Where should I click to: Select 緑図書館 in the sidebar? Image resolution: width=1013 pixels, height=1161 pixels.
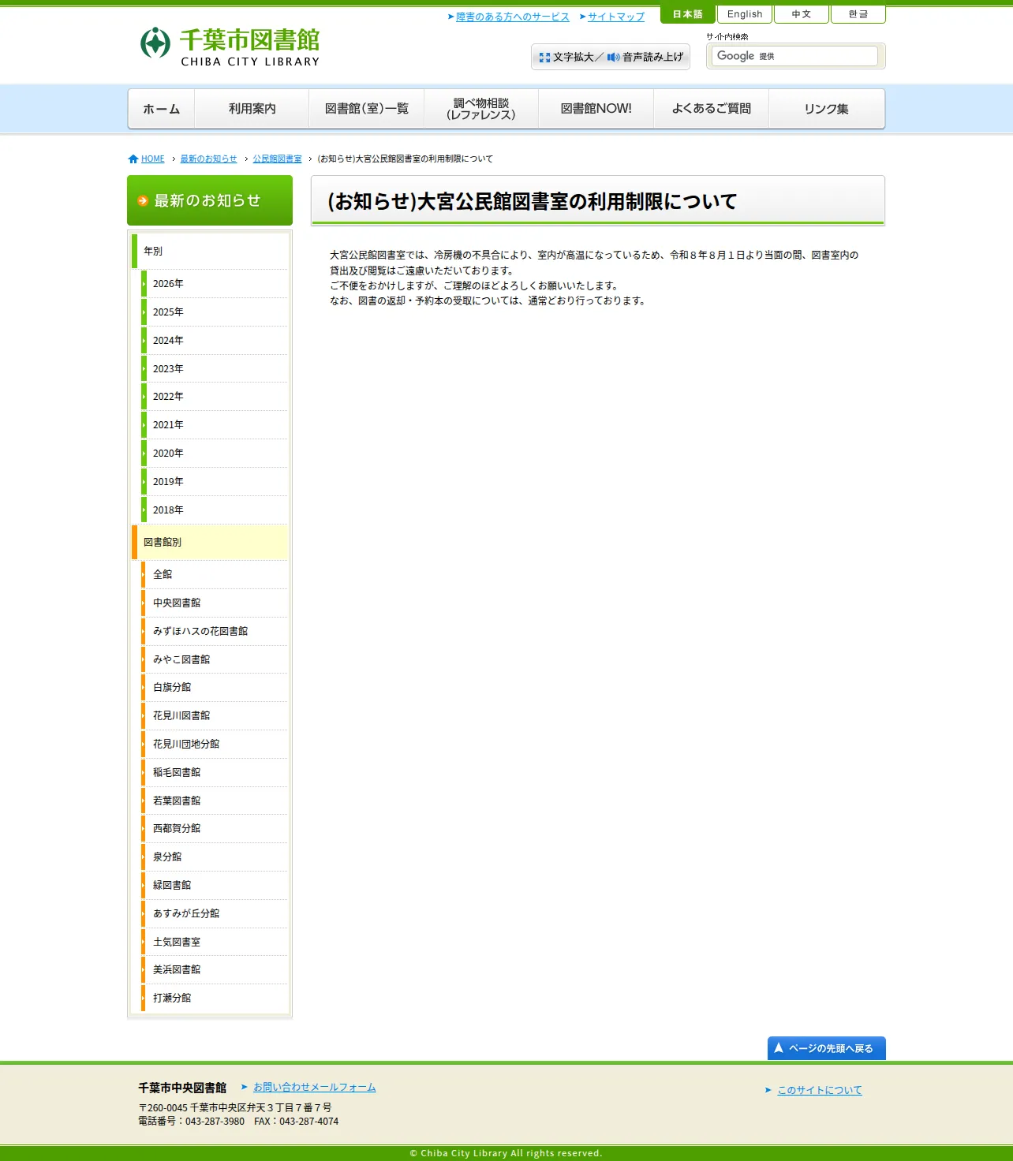coord(215,886)
